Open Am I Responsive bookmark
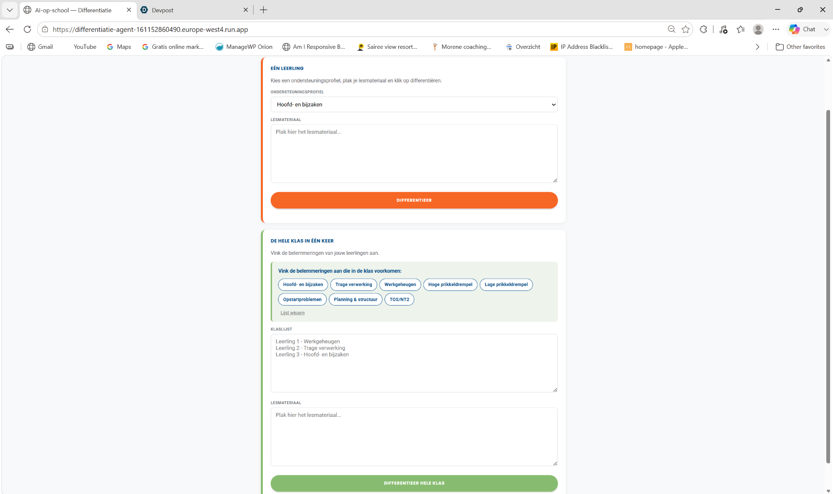The height and width of the screenshot is (494, 833). [x=314, y=47]
